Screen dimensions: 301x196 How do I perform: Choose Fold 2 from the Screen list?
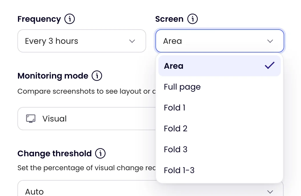(x=220, y=129)
